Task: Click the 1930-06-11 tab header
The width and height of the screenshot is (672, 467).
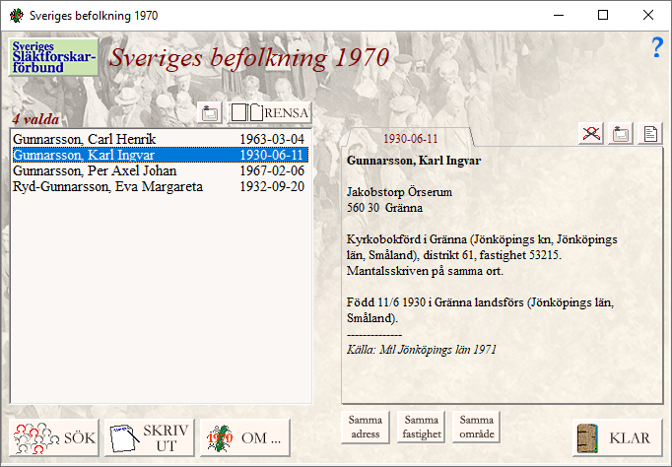Action: [x=411, y=138]
